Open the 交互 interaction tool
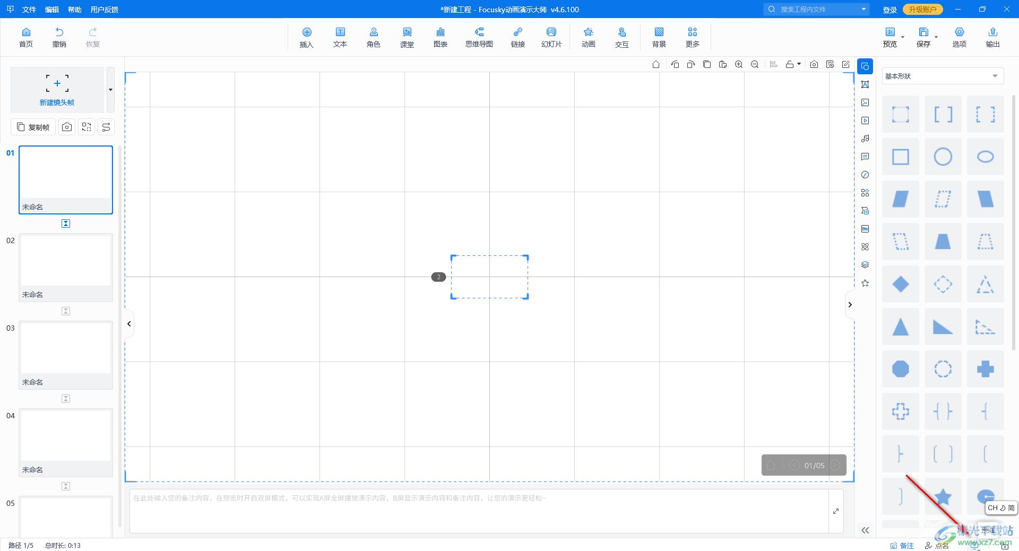Image resolution: width=1019 pixels, height=551 pixels. pos(622,37)
